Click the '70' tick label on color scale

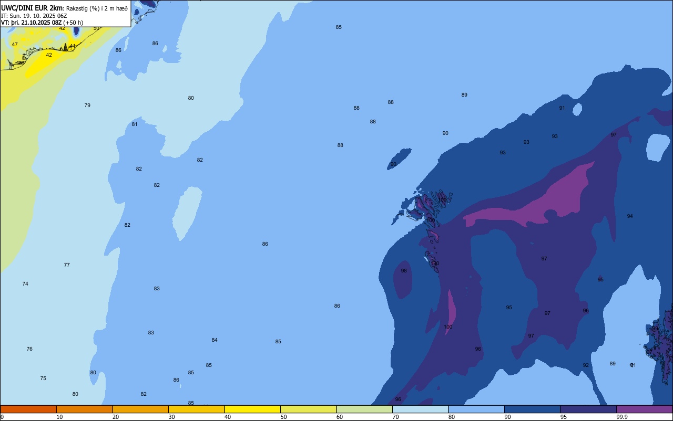click(x=396, y=417)
